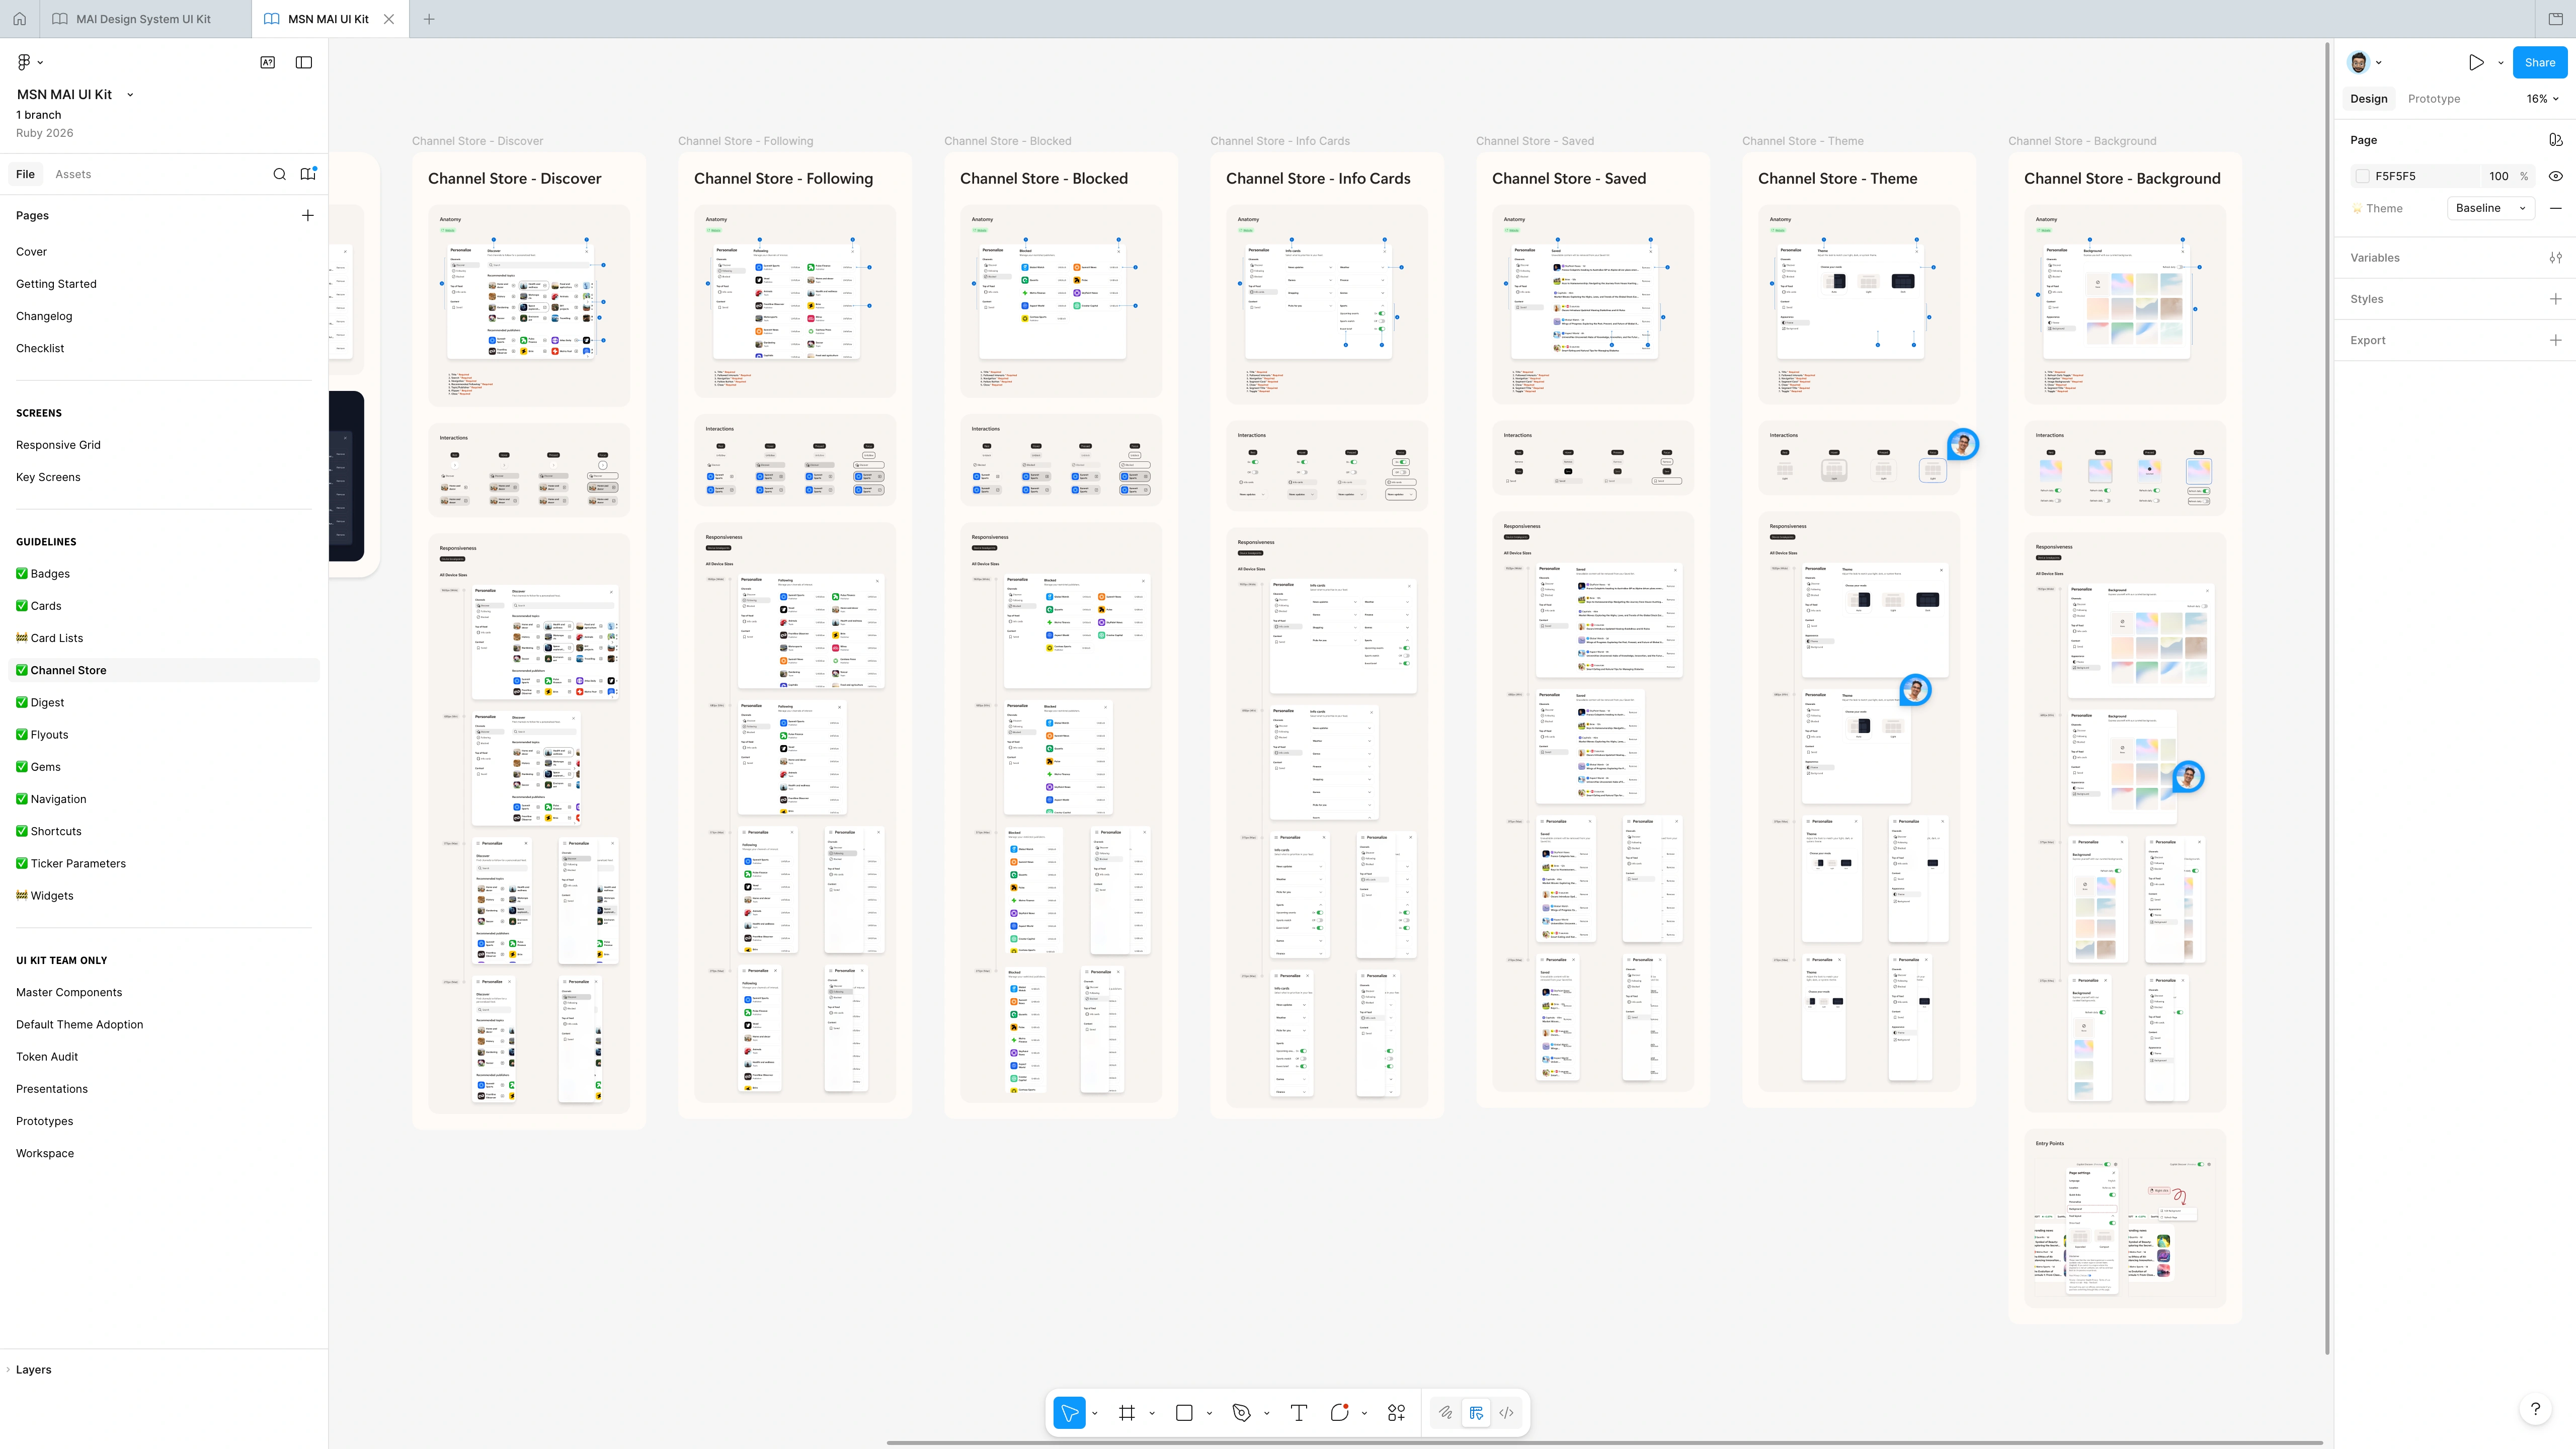Click the Share button
2576x1449 pixels.
coord(2539,62)
